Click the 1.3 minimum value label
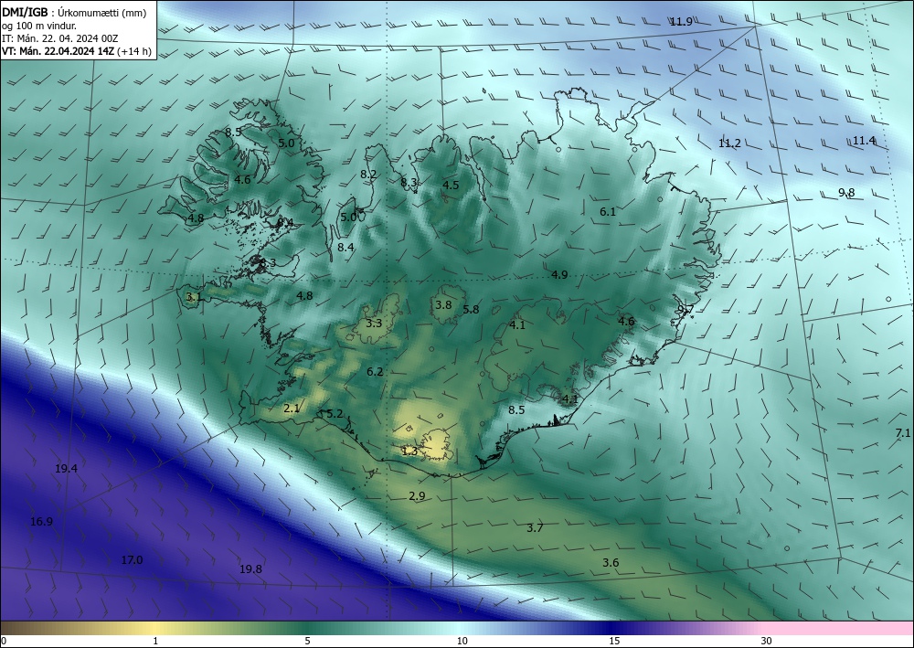 coord(409,451)
